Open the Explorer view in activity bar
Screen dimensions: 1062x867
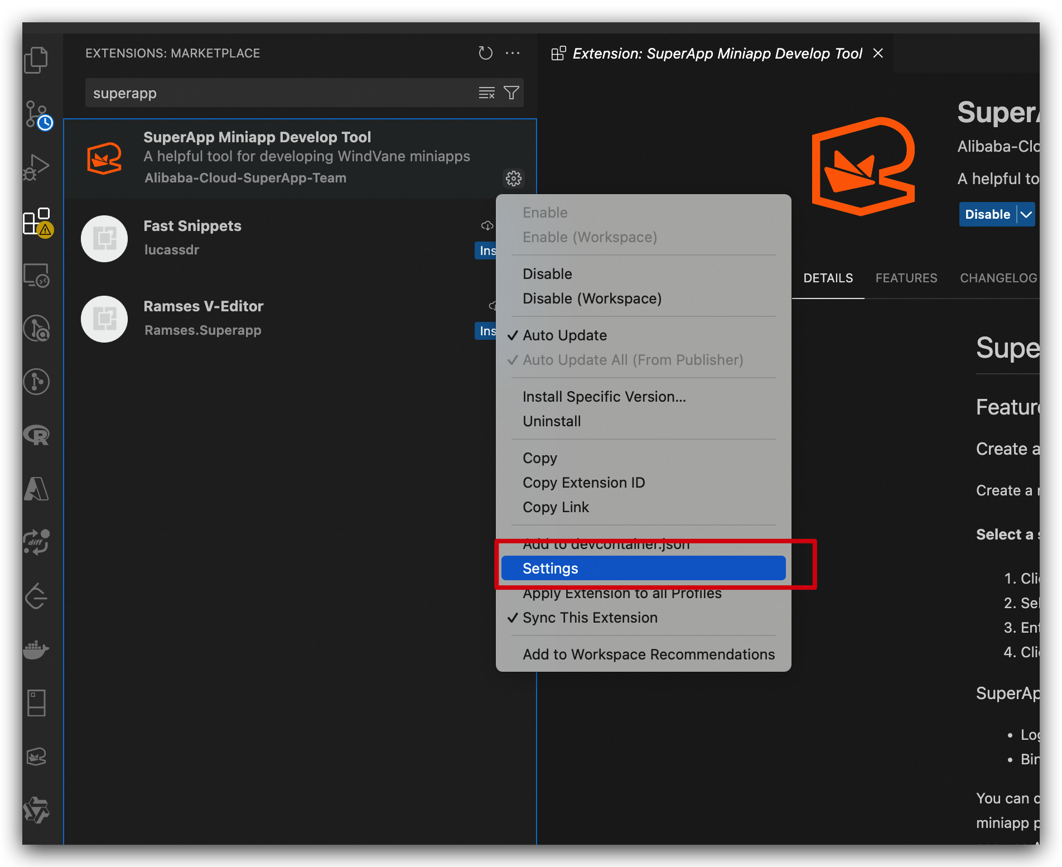point(36,60)
